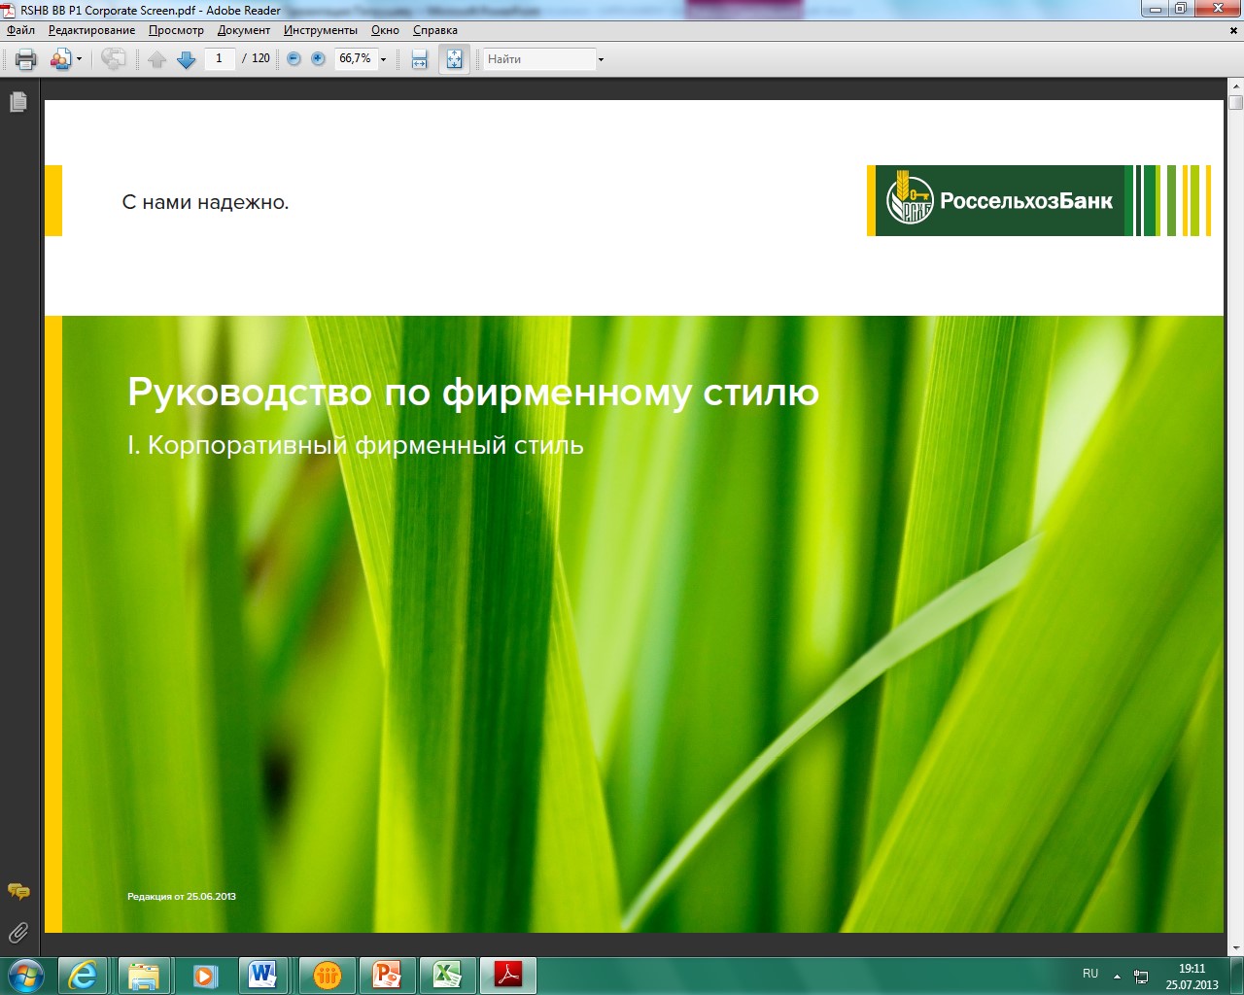Click the zoom out minus button
Screen dimensions: 1244x995
(294, 59)
